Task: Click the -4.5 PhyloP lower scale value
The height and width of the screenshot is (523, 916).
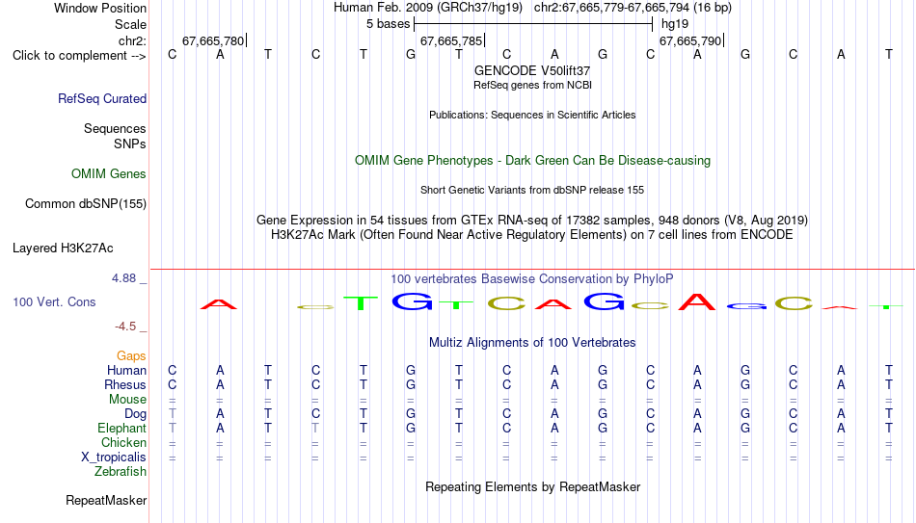Action: pyautogui.click(x=125, y=327)
